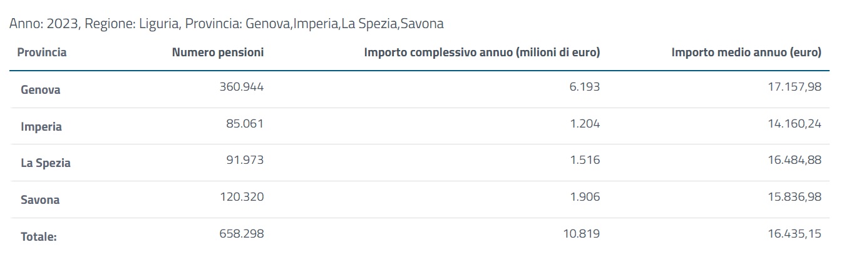This screenshot has height=262, width=854.
Task: Click Savona pension count 120.320
Action: 242,197
